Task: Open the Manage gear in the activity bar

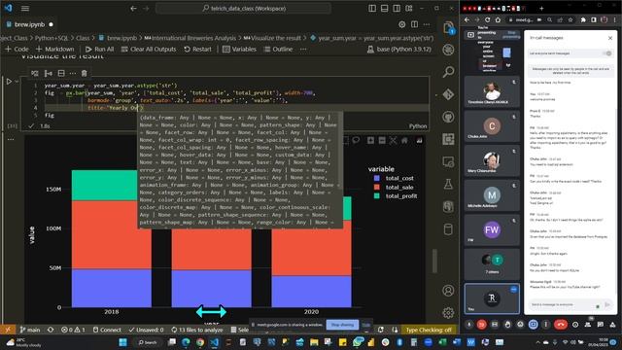Action: pyautogui.click(x=448, y=313)
